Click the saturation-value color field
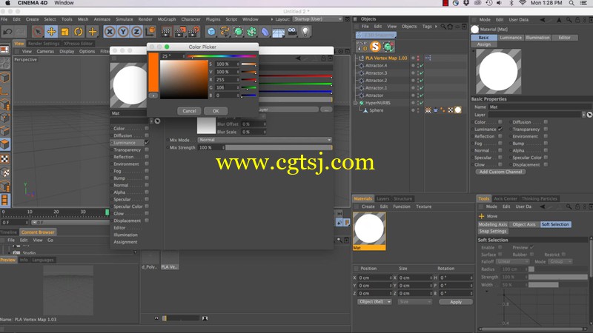Image resolution: width=593 pixels, height=333 pixels. [184, 80]
